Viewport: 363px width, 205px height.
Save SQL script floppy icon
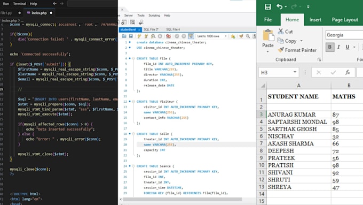tap(131, 36)
